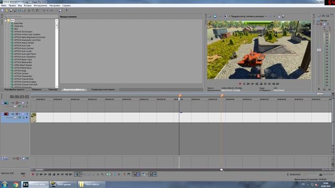Switch to the Генераторы мультимедиа tab

[x=103, y=89]
